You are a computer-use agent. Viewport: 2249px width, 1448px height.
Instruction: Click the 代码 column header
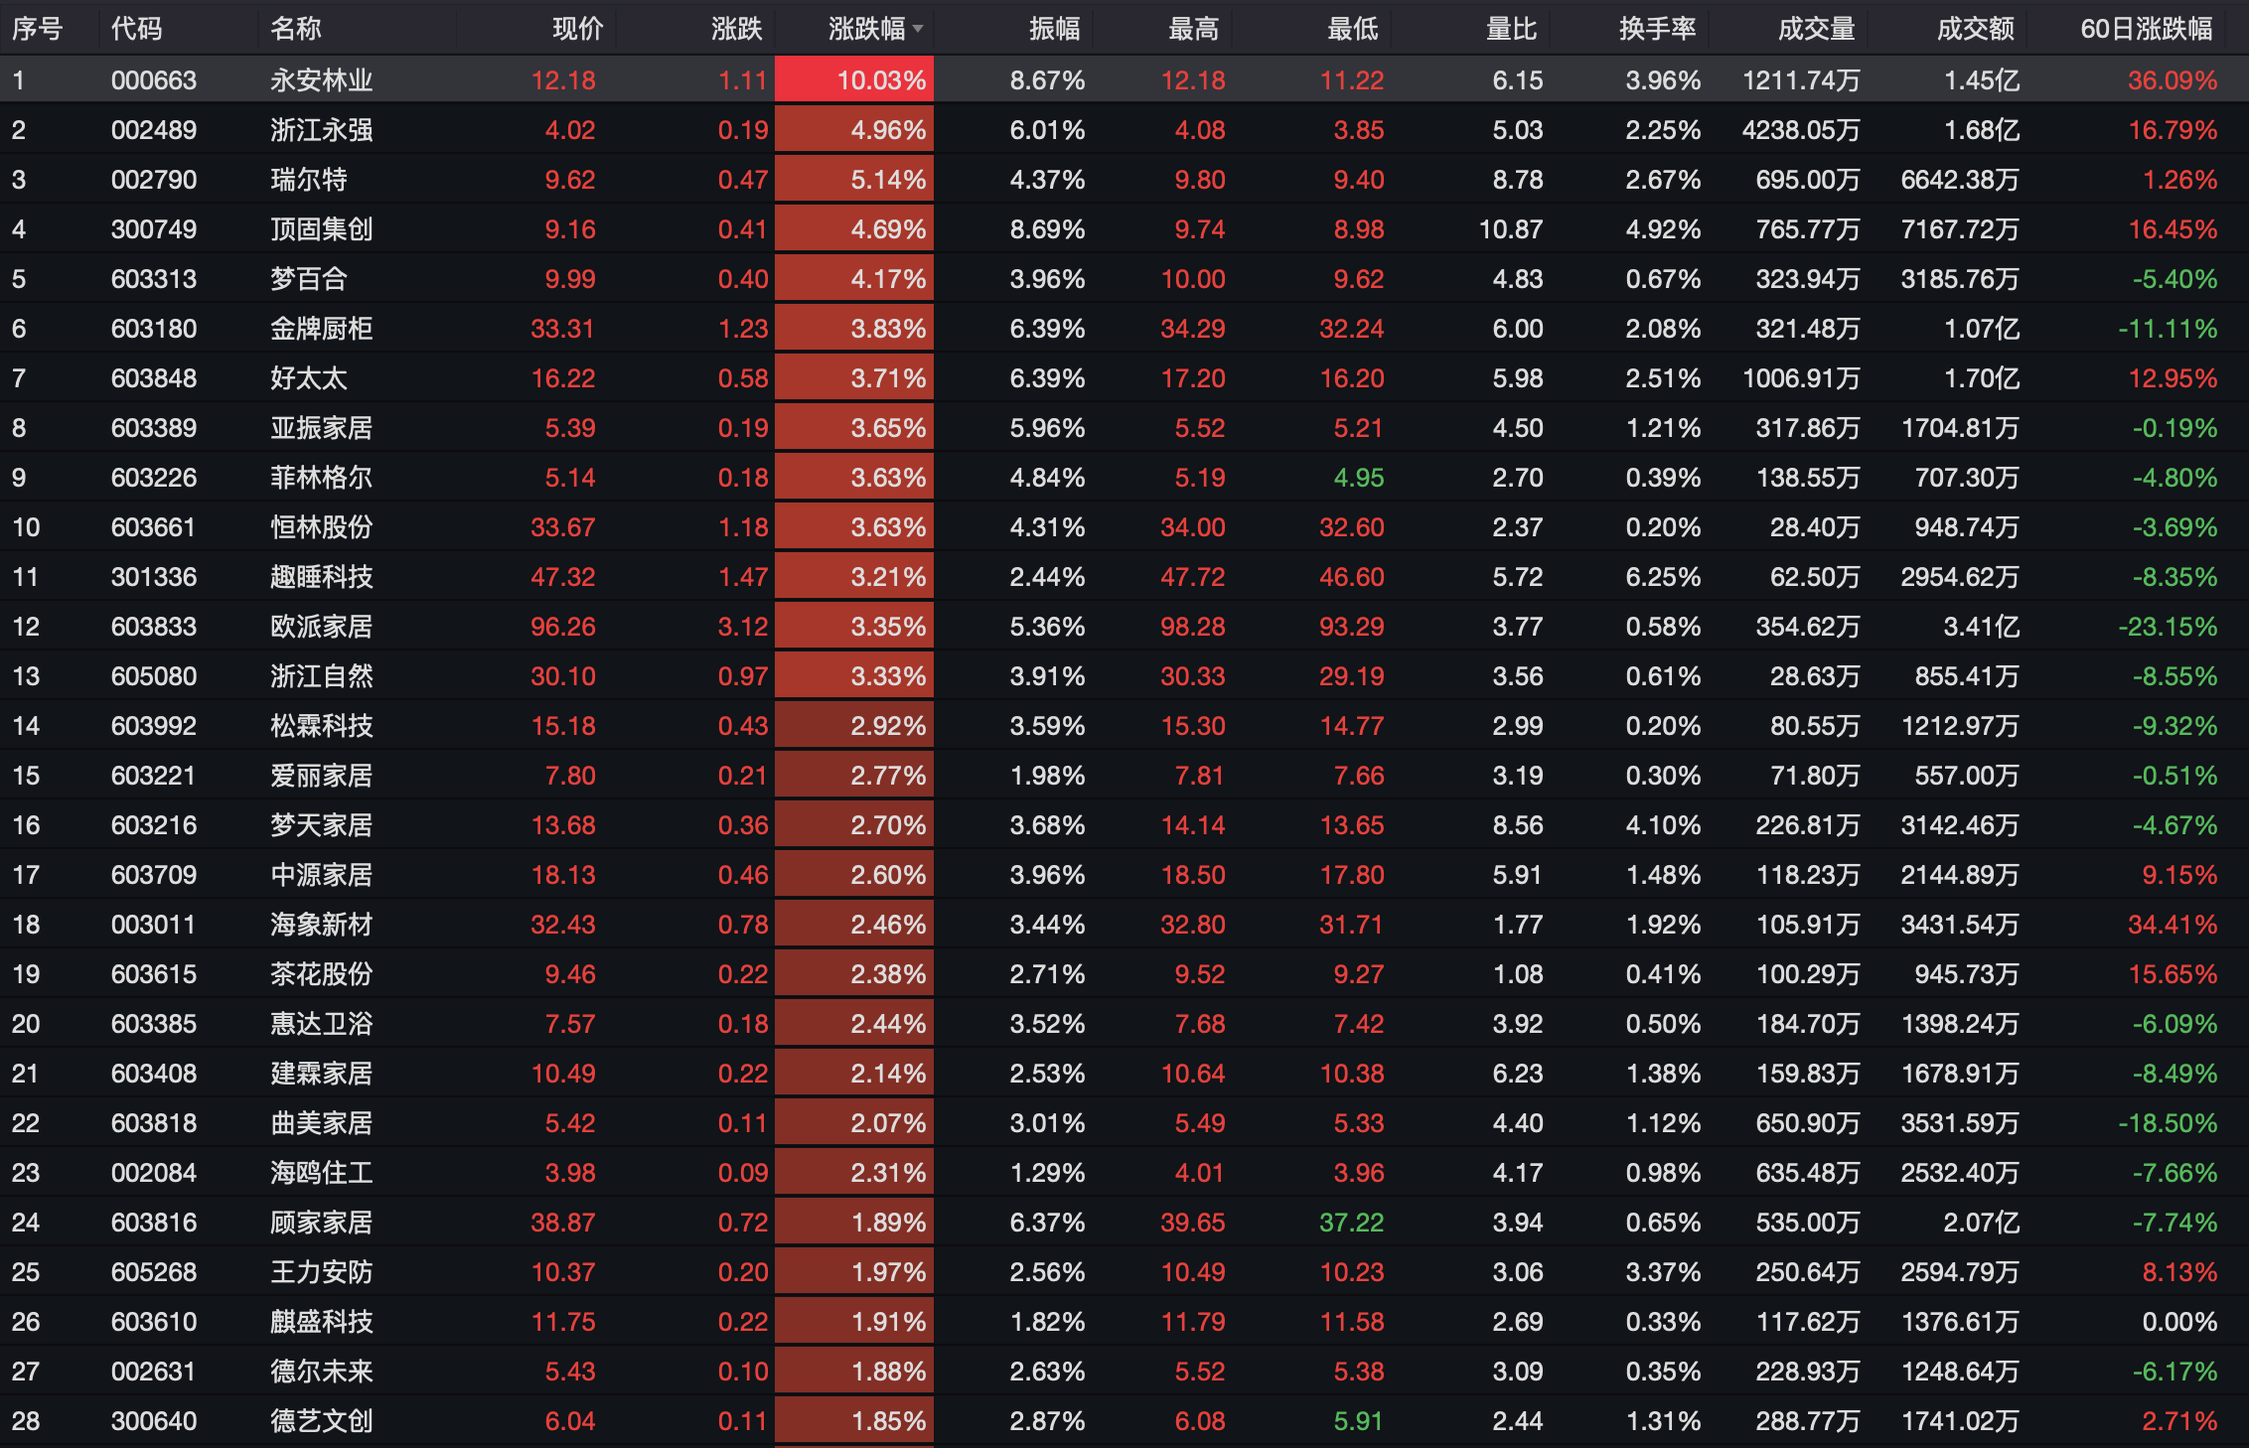[x=136, y=29]
